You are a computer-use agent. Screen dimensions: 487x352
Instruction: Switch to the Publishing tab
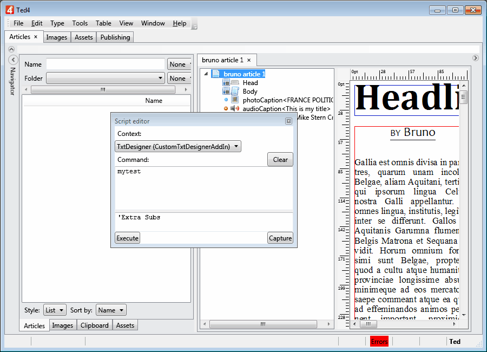click(x=115, y=37)
